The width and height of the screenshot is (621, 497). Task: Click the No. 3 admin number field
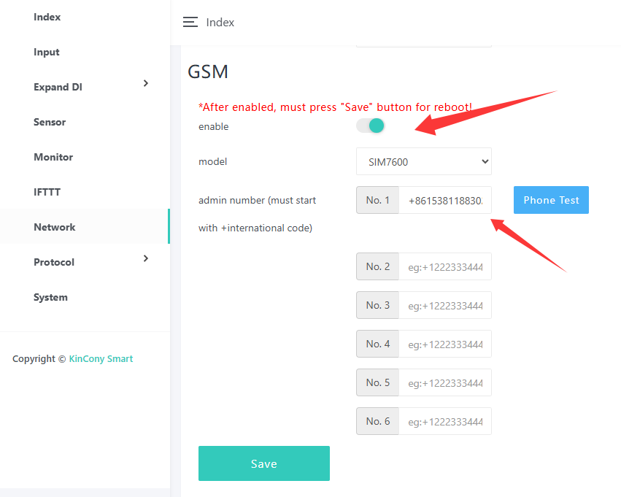tap(445, 306)
